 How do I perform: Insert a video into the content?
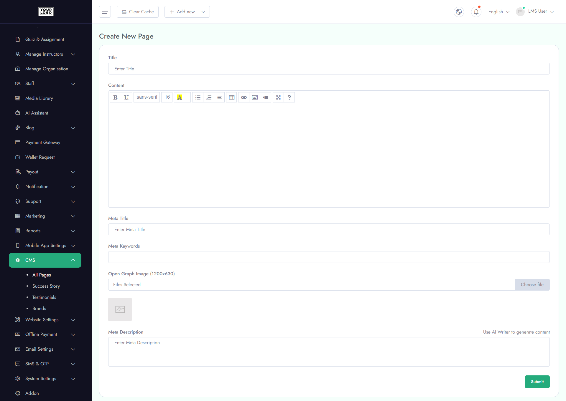pos(266,97)
